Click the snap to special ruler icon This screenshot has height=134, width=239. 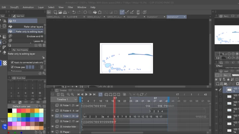[x=127, y=12]
